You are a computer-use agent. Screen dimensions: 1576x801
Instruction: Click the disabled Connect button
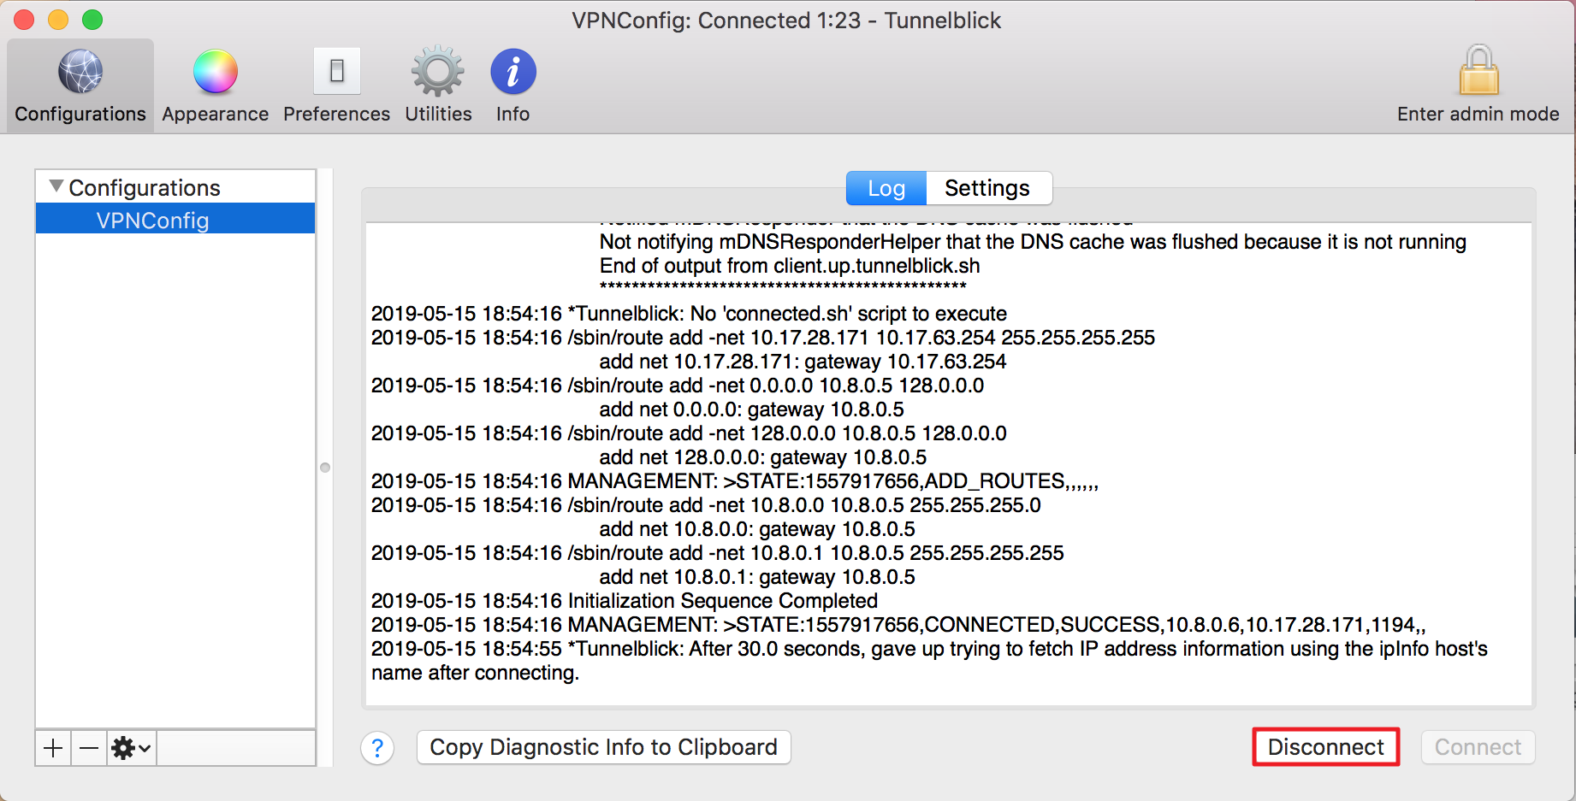click(x=1478, y=746)
